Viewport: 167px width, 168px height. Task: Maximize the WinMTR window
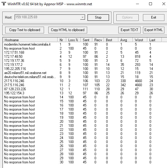(151, 4)
